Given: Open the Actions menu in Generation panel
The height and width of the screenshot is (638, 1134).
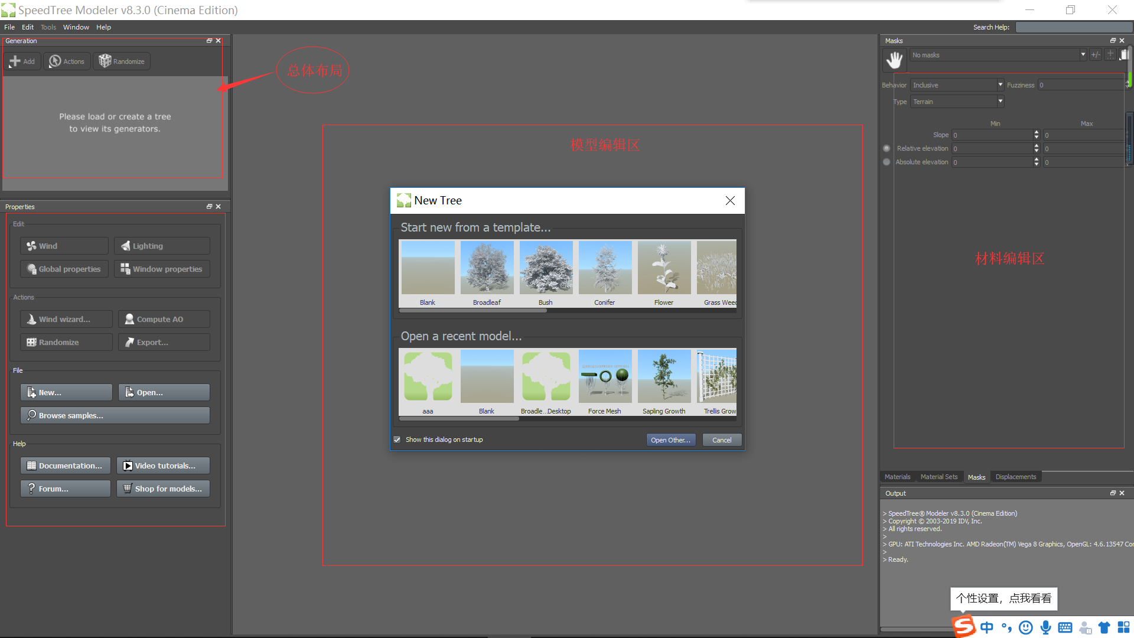Looking at the screenshot, I should 66,61.
